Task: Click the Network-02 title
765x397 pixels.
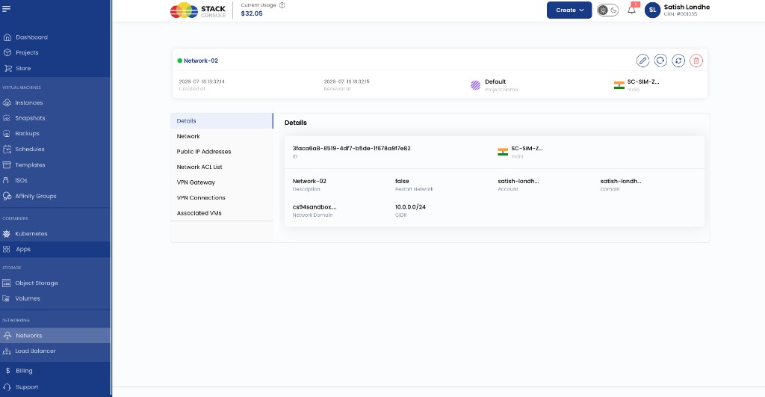Action: pos(200,61)
